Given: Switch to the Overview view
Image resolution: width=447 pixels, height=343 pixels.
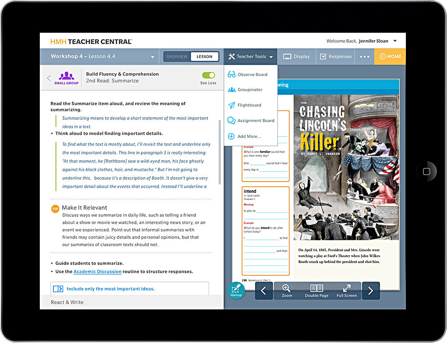Looking at the screenshot, I should [x=177, y=57].
